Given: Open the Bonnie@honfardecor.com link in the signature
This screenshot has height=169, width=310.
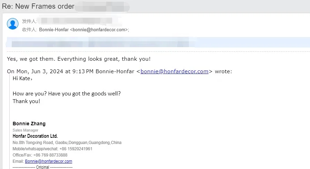Looking at the screenshot, I should tap(48, 161).
